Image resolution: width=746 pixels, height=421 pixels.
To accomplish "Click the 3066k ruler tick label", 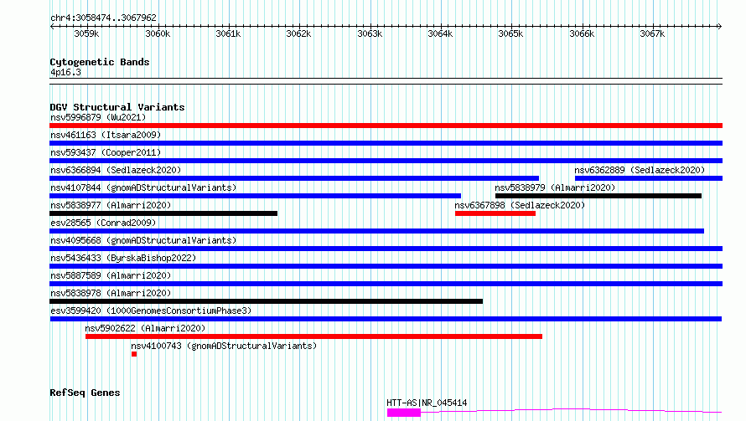I will 582,33.
